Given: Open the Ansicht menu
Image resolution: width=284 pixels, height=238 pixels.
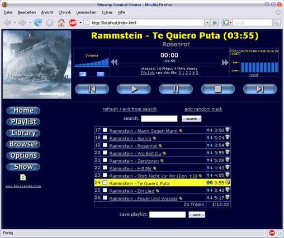Looking at the screenshot, I should click(47, 12).
